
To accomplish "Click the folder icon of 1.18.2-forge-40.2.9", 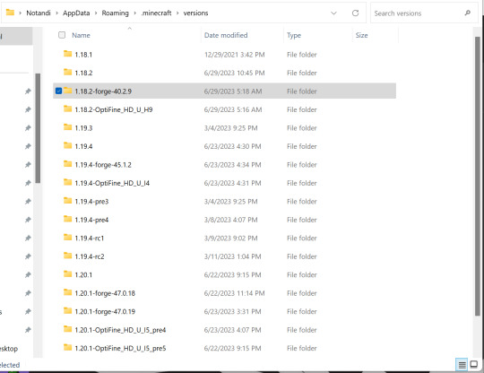I will pos(67,91).
